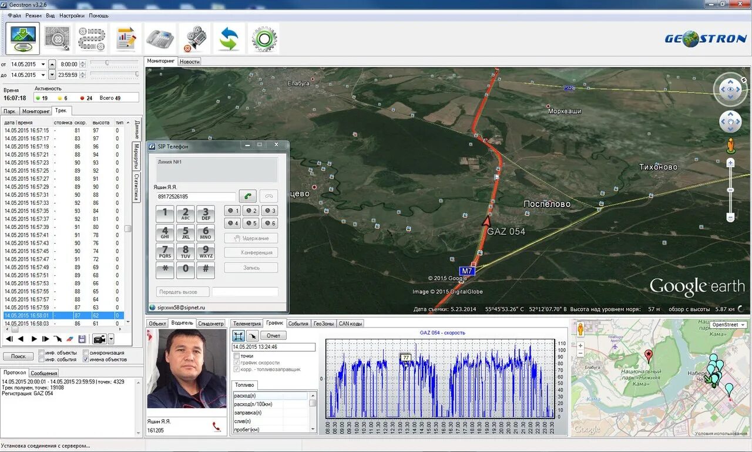
Task: Click the end time range slider handle
Action: pyautogui.click(x=137, y=74)
